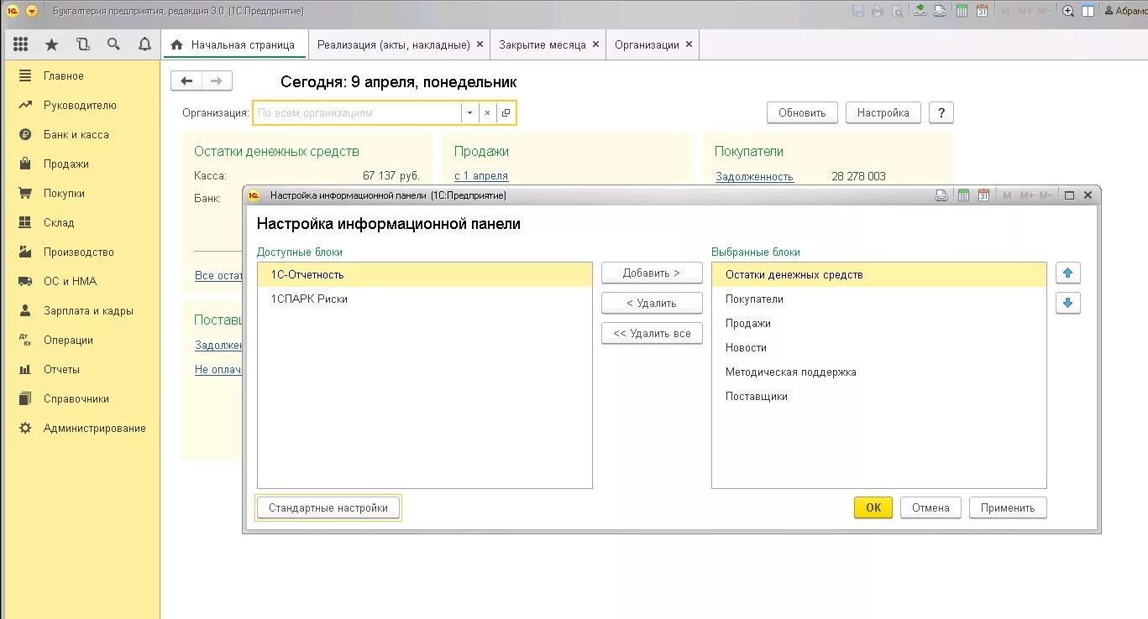
Task: Select 1СПАРК Риски in available blocks
Action: [425, 299]
